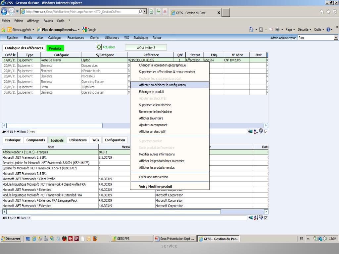
Task: Expand the Page menu dropdown
Action: pyautogui.click(x=290, y=29)
